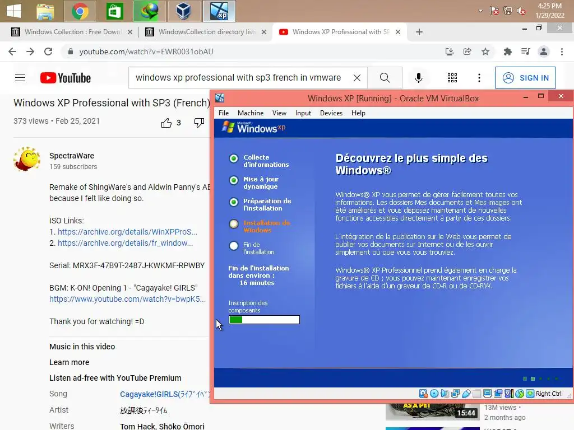
Task: Open Microsoft Store from the taskbar
Action: point(114,11)
